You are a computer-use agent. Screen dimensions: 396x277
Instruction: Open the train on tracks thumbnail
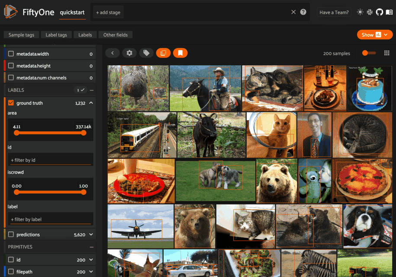[142, 135]
